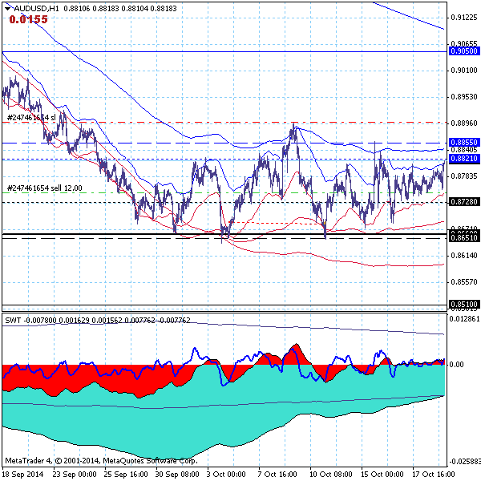Image resolution: width=481 pixels, height=481 pixels.
Task: Select the black 0.85100 price level label
Action: pyautogui.click(x=464, y=305)
